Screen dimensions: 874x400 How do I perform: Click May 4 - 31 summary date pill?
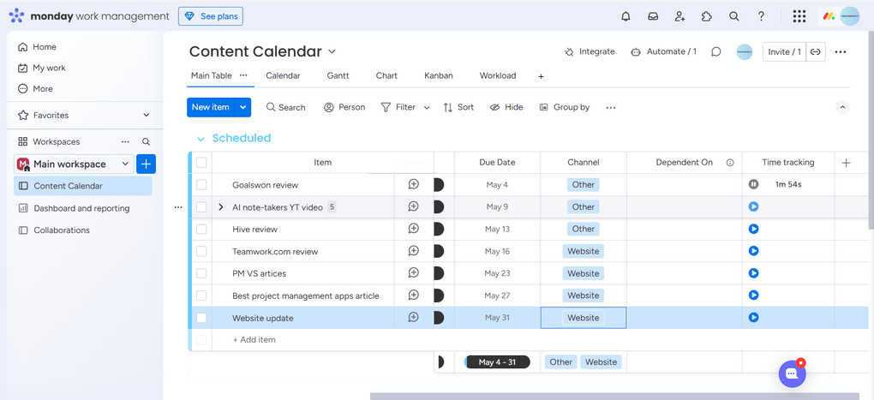[x=497, y=362]
